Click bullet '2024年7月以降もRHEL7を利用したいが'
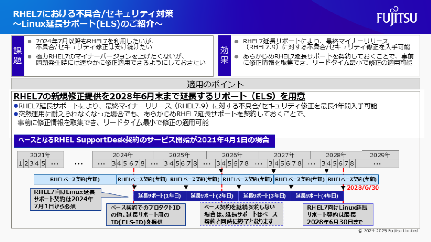The image size is (431, 242). [x=94, y=44]
